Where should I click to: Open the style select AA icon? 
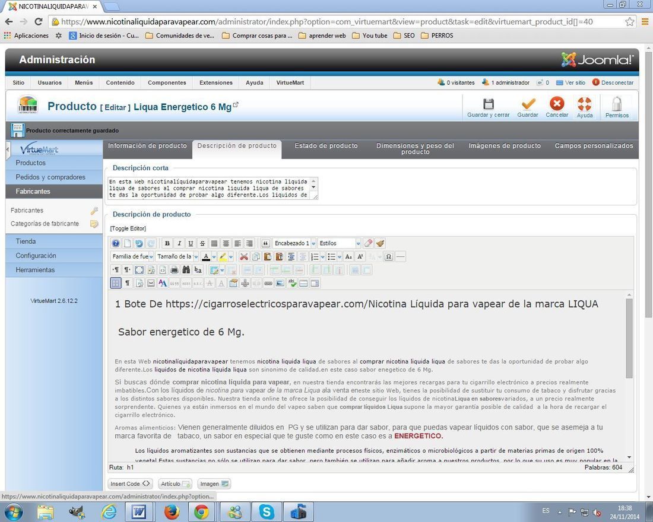click(x=163, y=284)
